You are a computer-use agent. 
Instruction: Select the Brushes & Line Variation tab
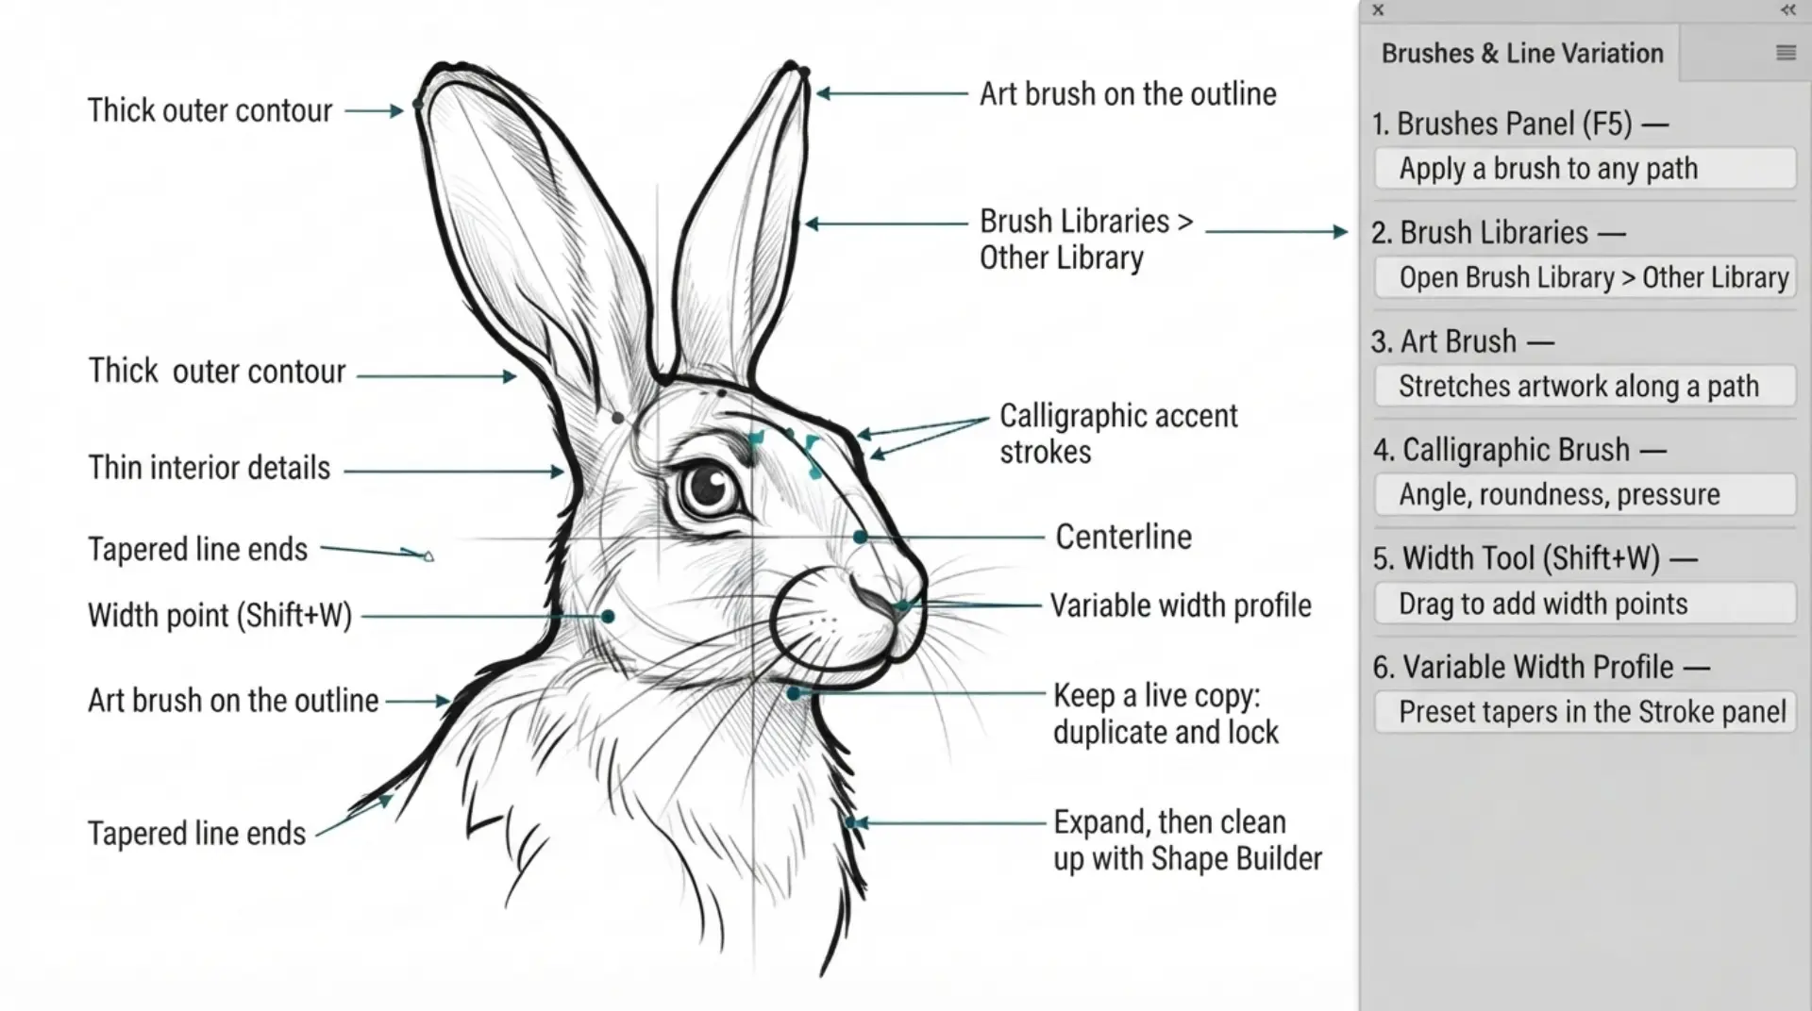pos(1521,54)
